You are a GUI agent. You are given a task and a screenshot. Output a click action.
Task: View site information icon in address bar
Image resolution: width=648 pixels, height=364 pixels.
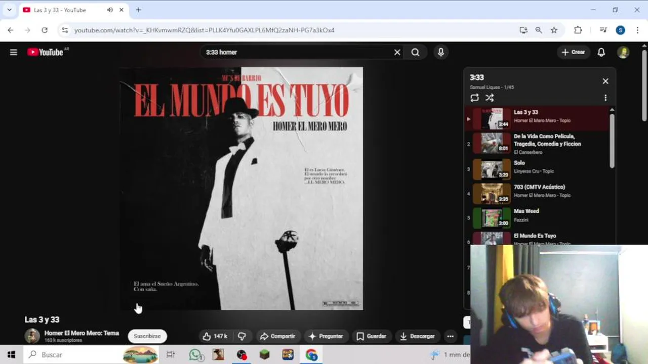64,30
